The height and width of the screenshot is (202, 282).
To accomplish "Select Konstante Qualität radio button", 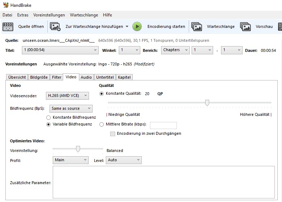I will [102, 94].
